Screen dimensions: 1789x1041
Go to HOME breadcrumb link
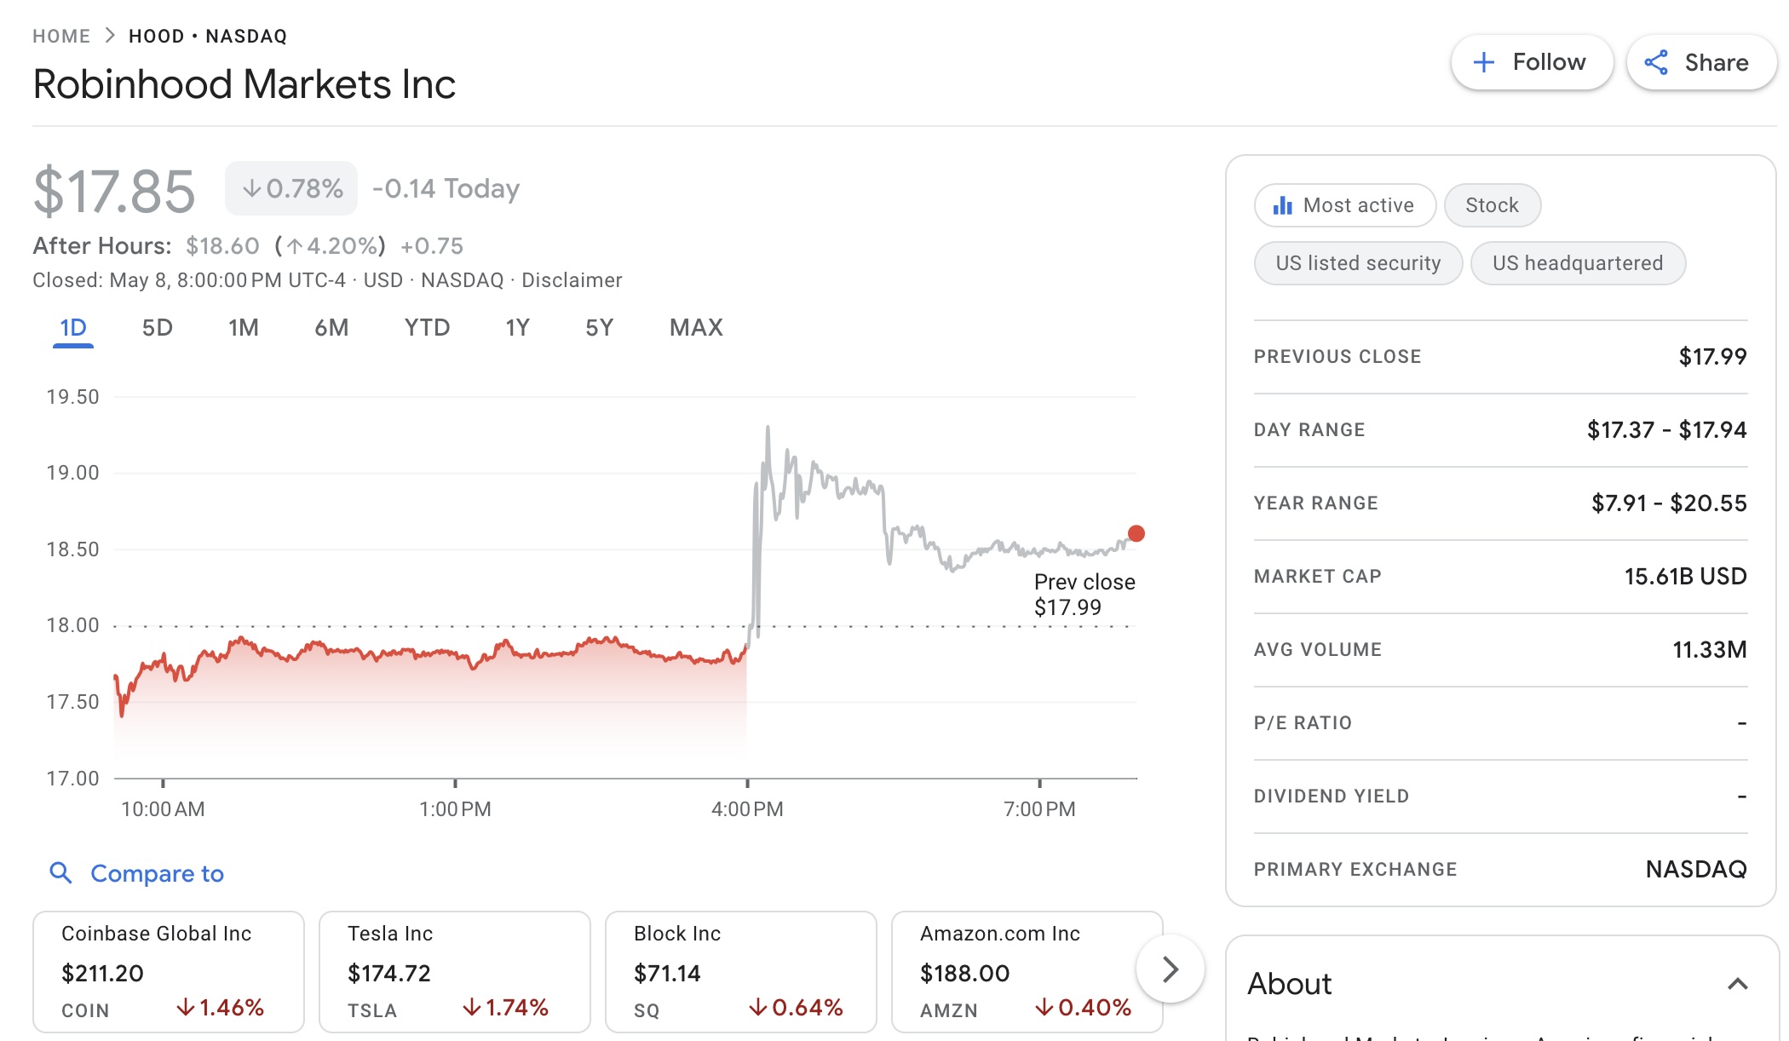click(x=61, y=36)
